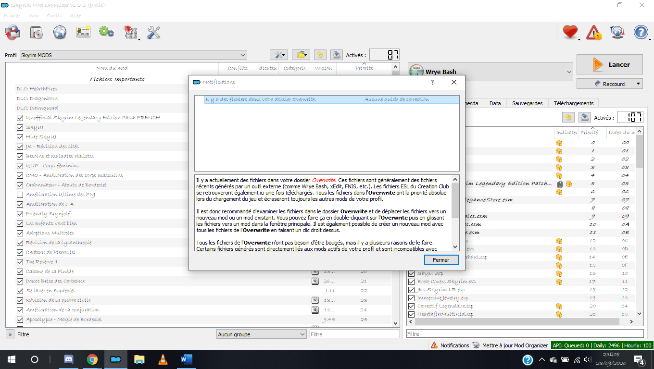Viewport: 654px width, 369px height.
Task: Create mod list backup icon
Action: (337, 55)
